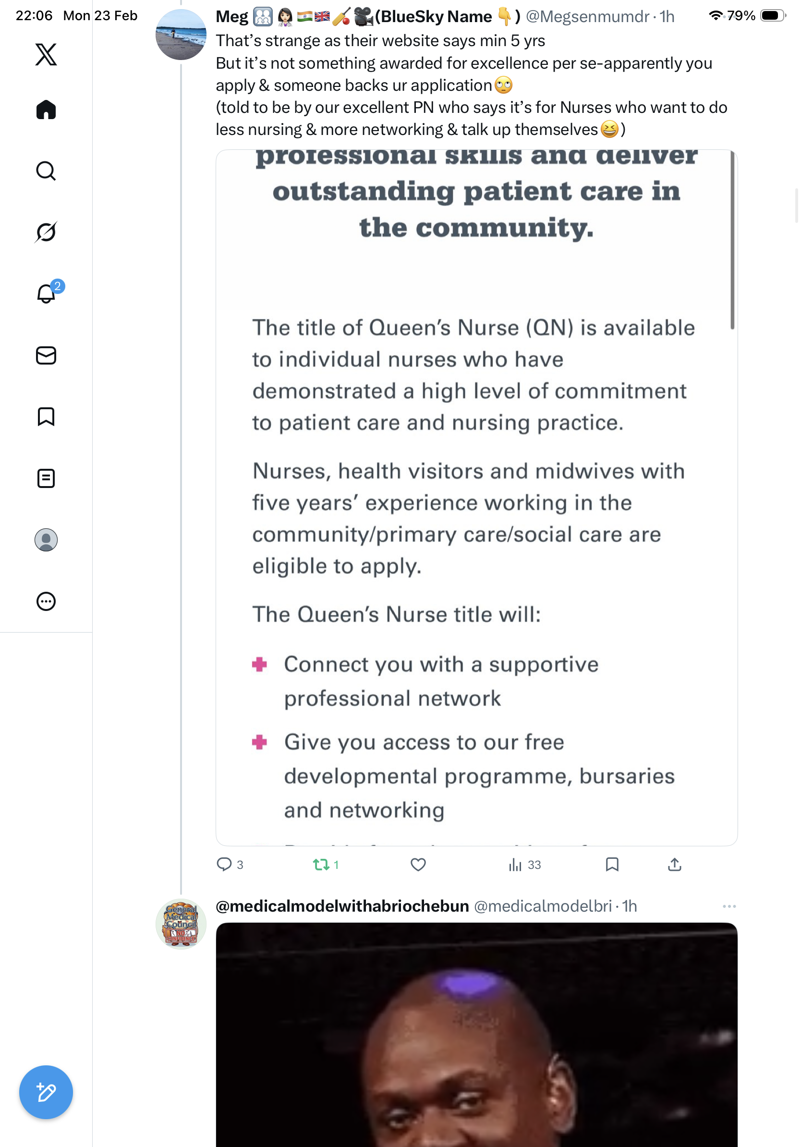Viewport: 801px width, 1147px height.
Task: Share Meg's post
Action: click(674, 864)
